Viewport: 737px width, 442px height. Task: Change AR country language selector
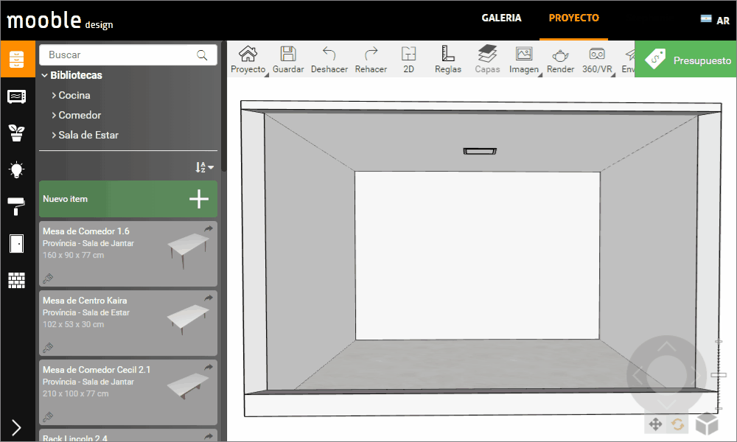point(716,20)
